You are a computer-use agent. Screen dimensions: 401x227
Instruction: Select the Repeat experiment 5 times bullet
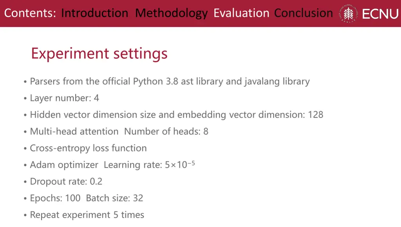87,215
